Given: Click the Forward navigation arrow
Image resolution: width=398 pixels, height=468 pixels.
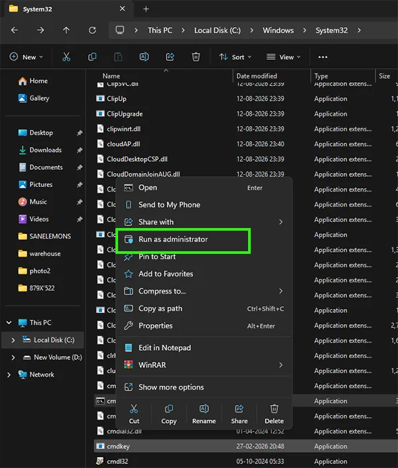Looking at the screenshot, I should tap(40, 30).
